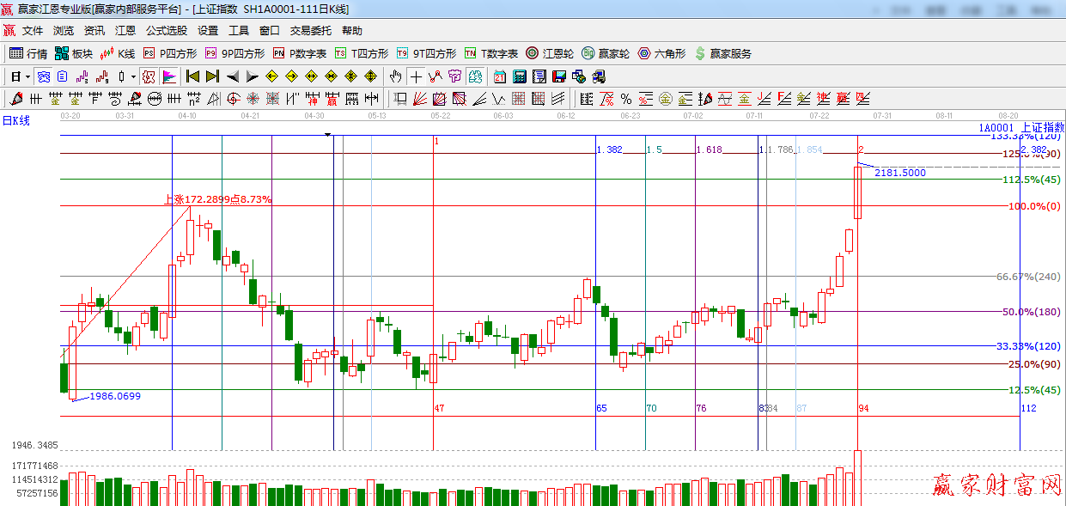The width and height of the screenshot is (1066, 506).
Task: Jump to first bar using skip-back arrow
Action: tap(192, 76)
